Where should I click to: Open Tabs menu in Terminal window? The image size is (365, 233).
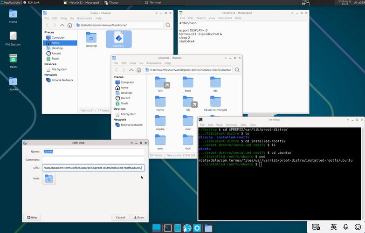(243, 125)
